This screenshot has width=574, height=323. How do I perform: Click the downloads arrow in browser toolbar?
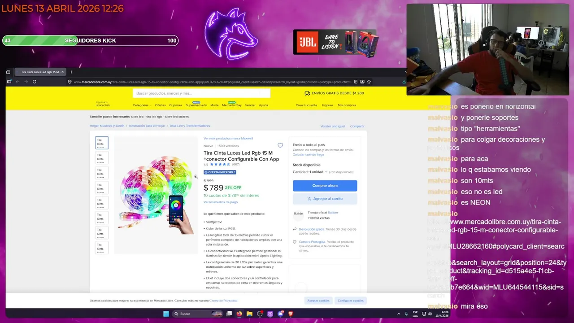(x=404, y=82)
